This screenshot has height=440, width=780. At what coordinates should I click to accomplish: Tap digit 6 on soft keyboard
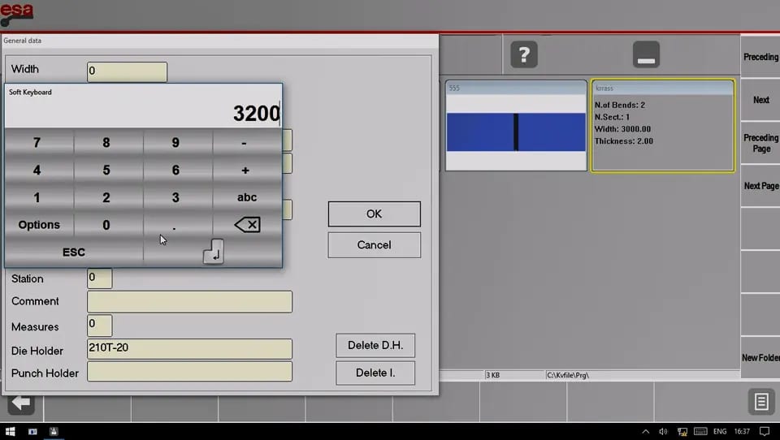pos(175,170)
